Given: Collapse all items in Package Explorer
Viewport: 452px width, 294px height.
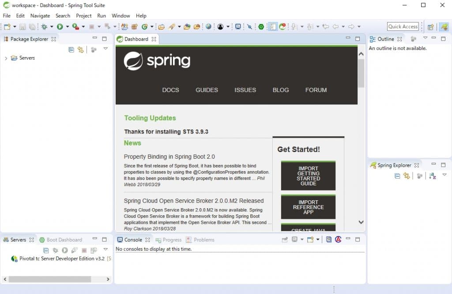Looking at the screenshot, I should (x=72, y=50).
